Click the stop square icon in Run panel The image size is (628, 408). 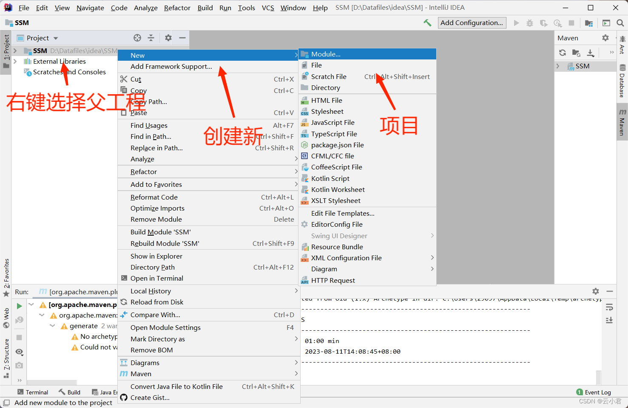pyautogui.click(x=19, y=337)
